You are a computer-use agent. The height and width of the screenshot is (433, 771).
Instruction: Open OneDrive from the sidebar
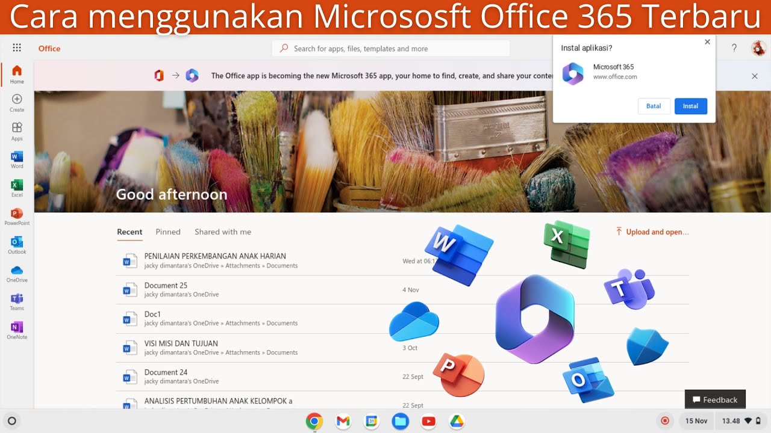pyautogui.click(x=17, y=273)
